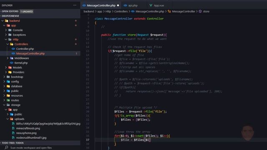
Task: Collapse the storage folder
Action: coord(4,105)
